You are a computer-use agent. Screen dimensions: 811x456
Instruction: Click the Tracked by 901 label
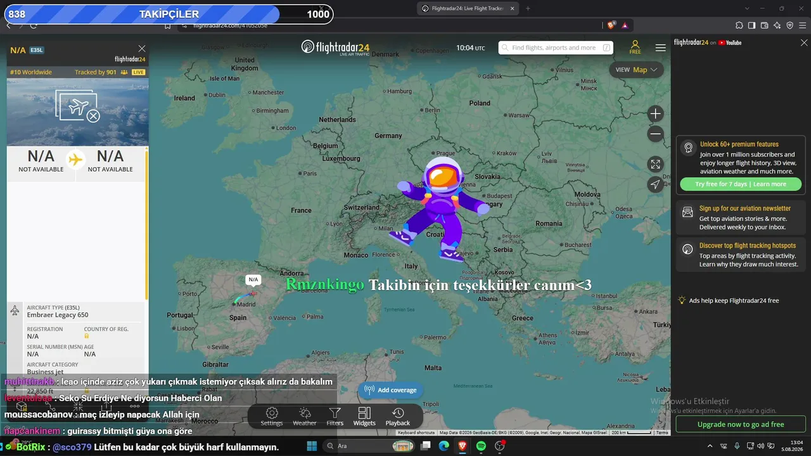click(x=95, y=72)
